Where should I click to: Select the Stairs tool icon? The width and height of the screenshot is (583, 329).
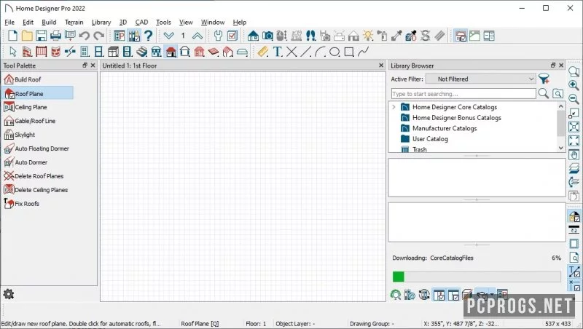tap(141, 52)
